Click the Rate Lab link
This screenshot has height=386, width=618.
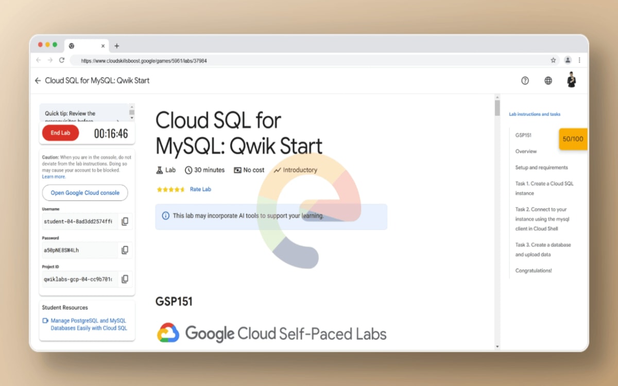coord(200,189)
